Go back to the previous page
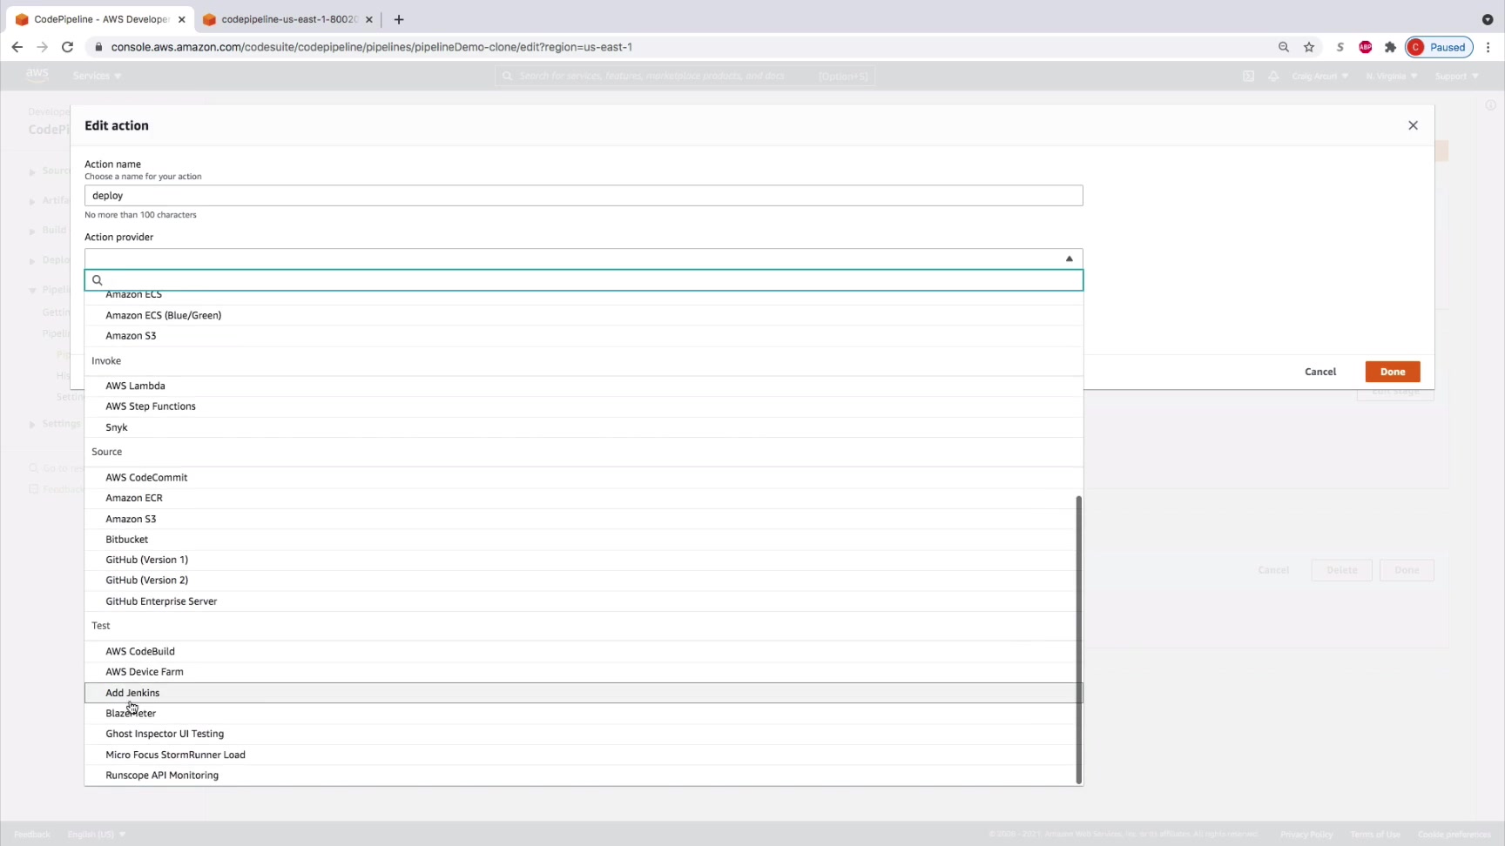The image size is (1505, 846). pos(17,47)
